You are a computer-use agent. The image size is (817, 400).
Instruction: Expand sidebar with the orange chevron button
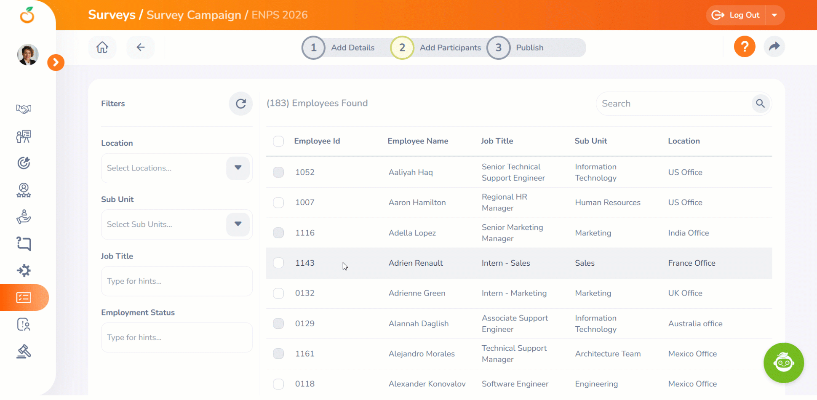[56, 63]
